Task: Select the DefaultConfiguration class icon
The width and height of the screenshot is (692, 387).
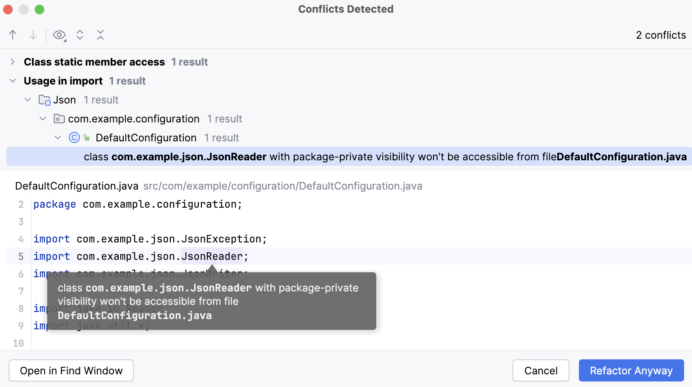Action: coord(74,137)
